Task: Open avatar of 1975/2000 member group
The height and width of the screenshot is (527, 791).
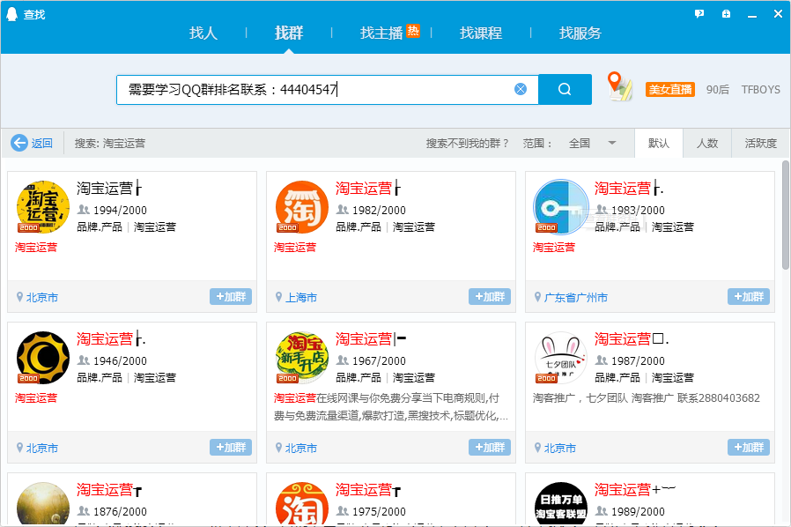Action: click(x=301, y=504)
